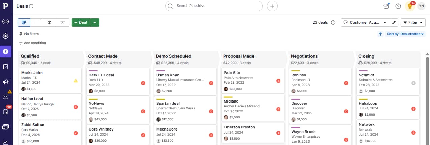Click yellow label on Spartan deal
The height and width of the screenshot is (145, 430).
(161, 99)
